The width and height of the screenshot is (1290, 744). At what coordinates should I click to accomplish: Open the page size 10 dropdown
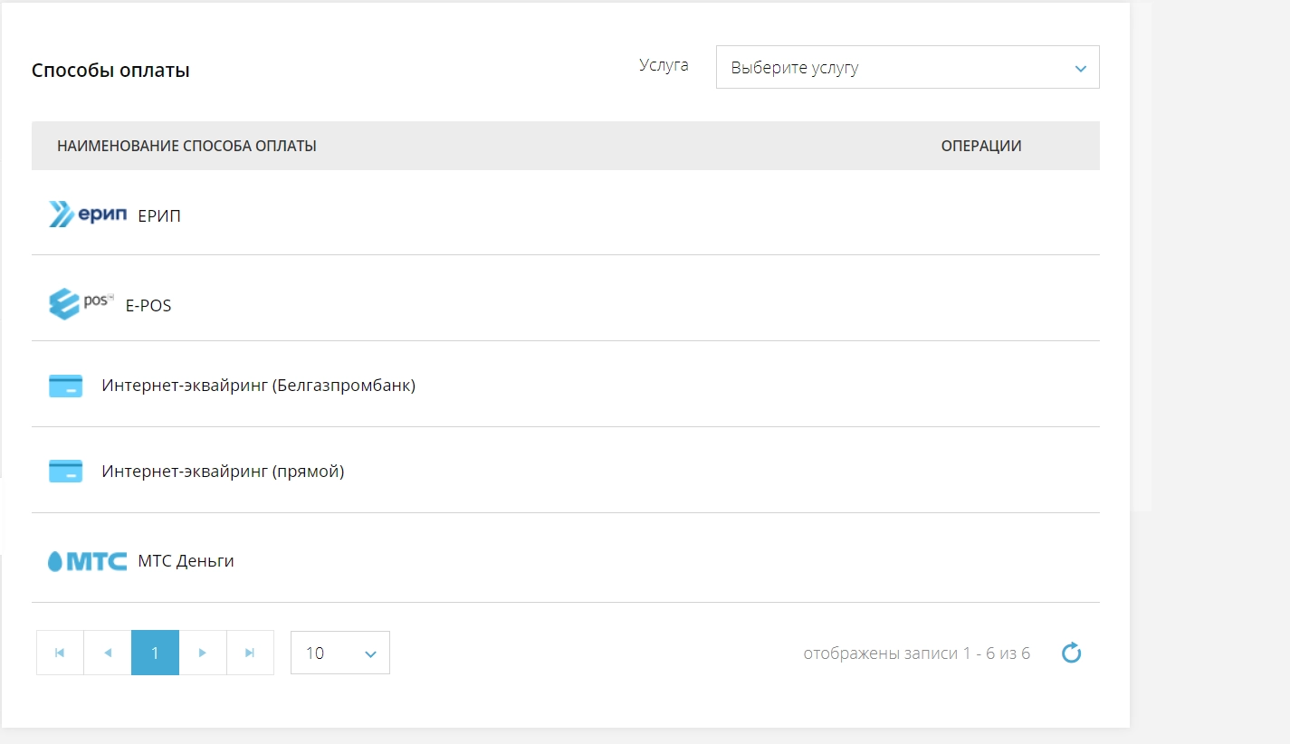tap(340, 653)
